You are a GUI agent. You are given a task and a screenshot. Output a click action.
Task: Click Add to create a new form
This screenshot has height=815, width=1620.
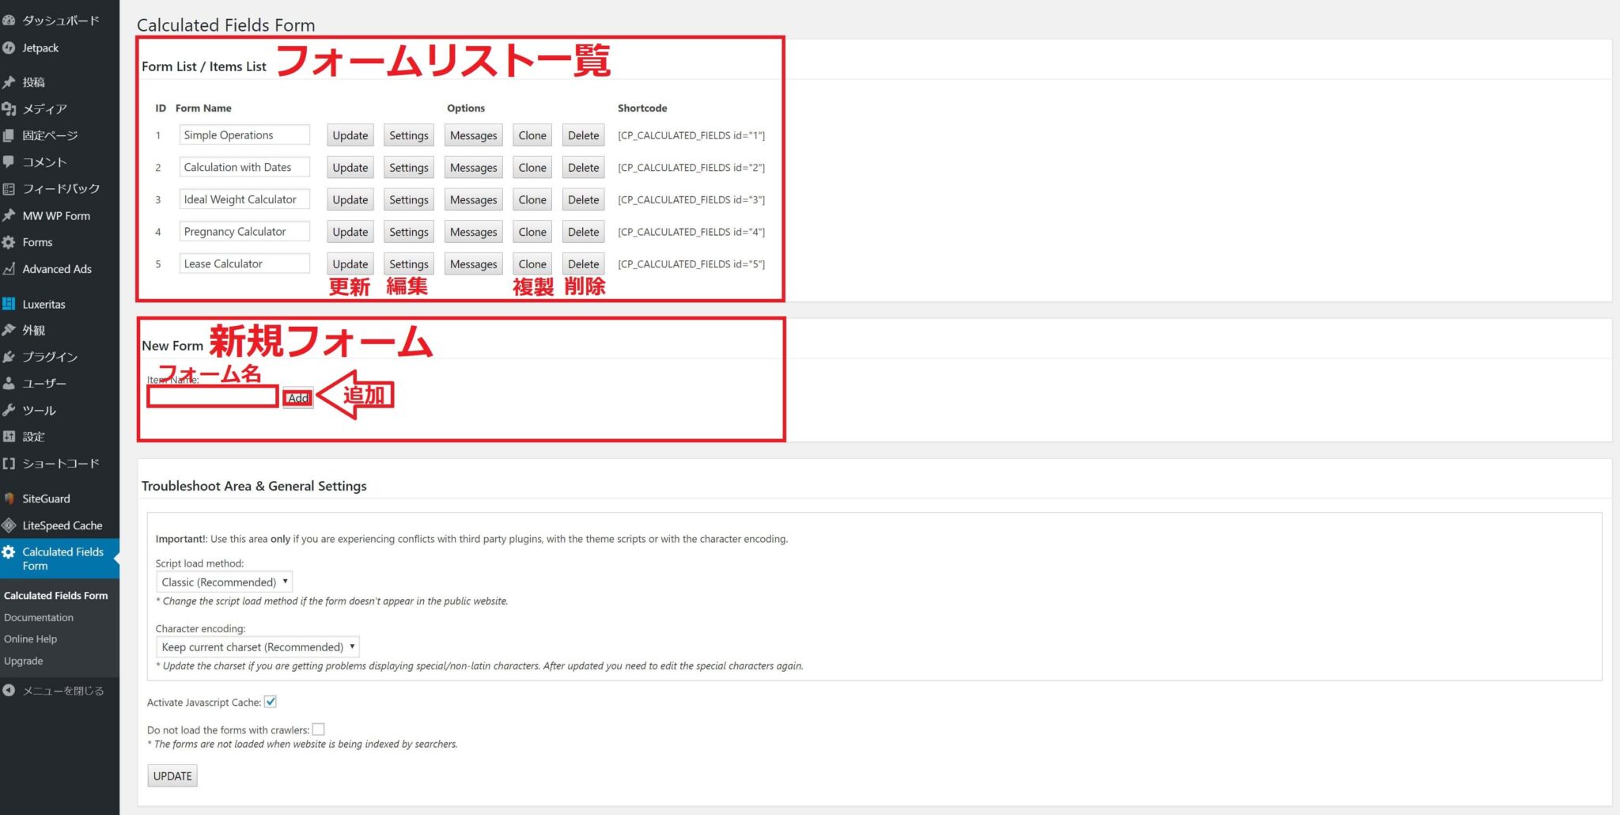point(298,398)
